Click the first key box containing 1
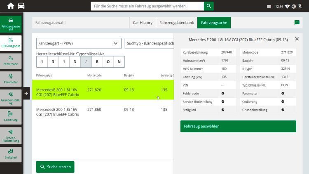Viewport: 309px width, 174px height. [42, 62]
